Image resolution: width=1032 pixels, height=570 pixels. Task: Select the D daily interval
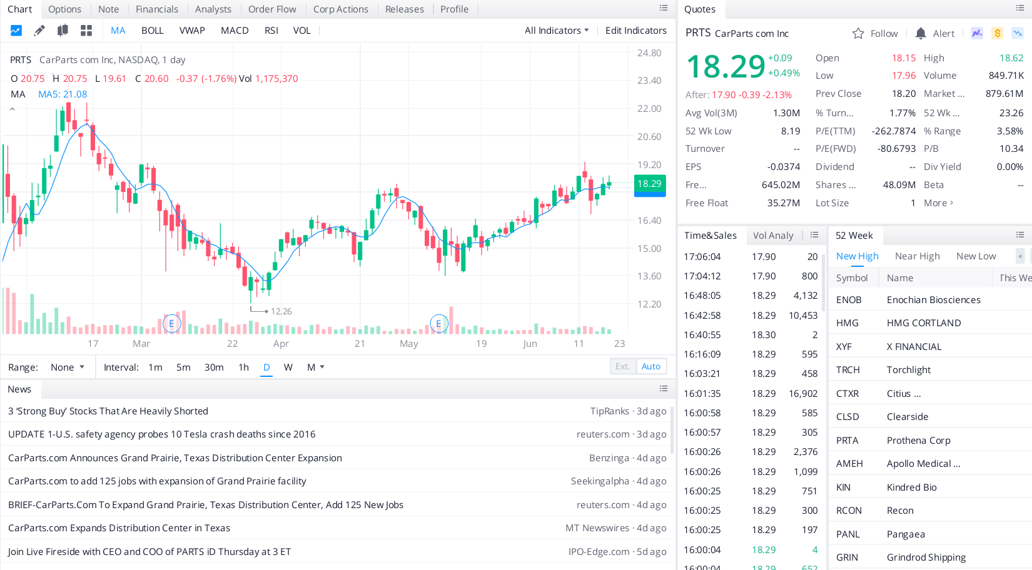tap(266, 367)
